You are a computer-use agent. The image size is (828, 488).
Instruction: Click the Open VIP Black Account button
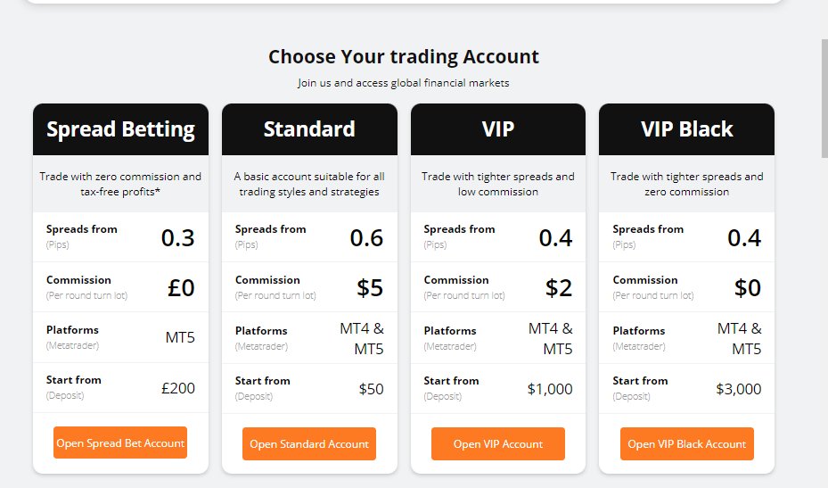pos(687,444)
